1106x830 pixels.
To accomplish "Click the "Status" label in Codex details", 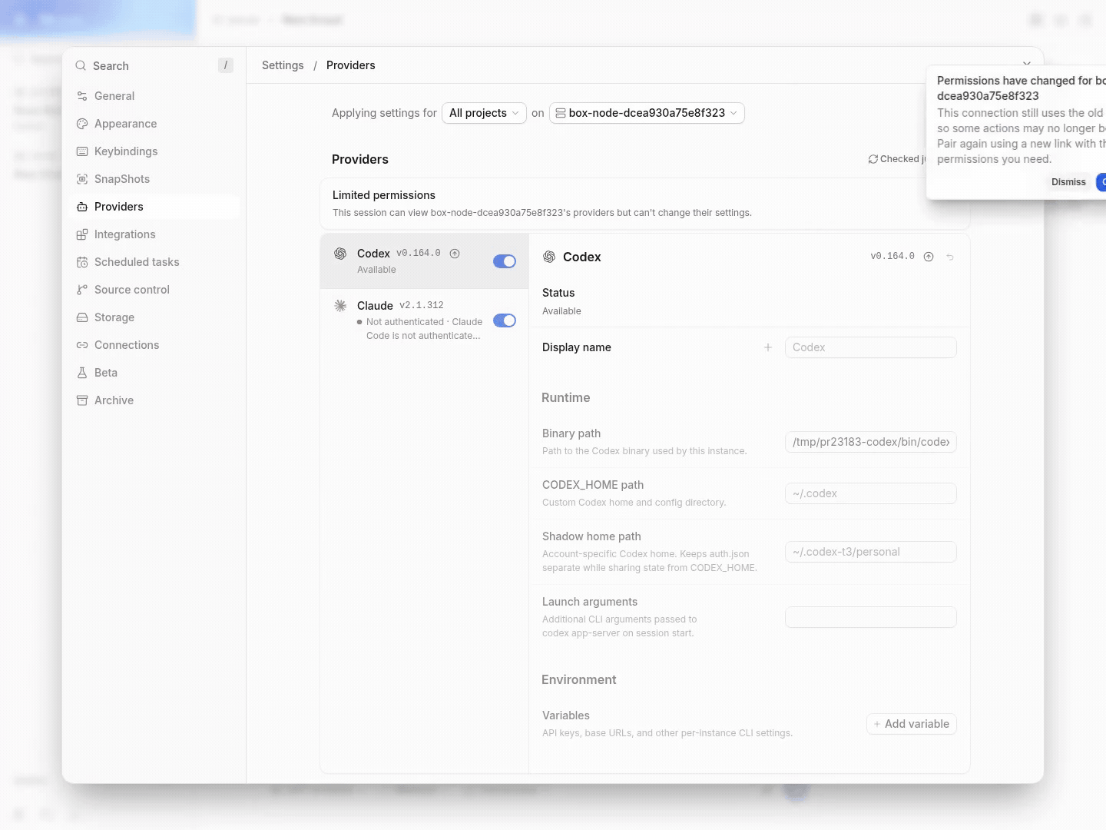I will tap(558, 293).
